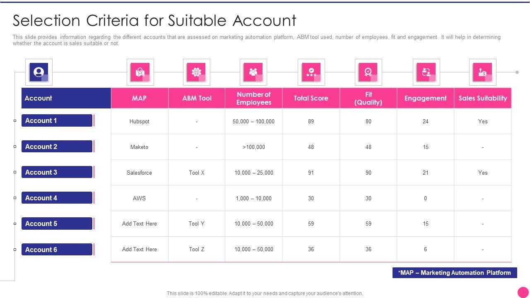Screen dimensions: 530x298
Task: Click the people group icon above Employees
Action: pos(253,72)
